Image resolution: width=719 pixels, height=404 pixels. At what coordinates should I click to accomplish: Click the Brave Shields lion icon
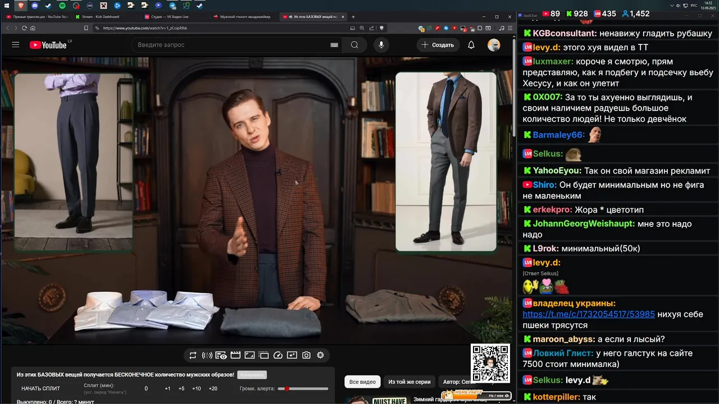click(381, 28)
